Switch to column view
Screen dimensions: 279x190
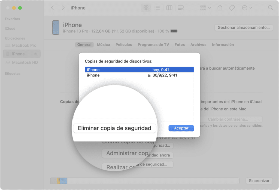169,8
